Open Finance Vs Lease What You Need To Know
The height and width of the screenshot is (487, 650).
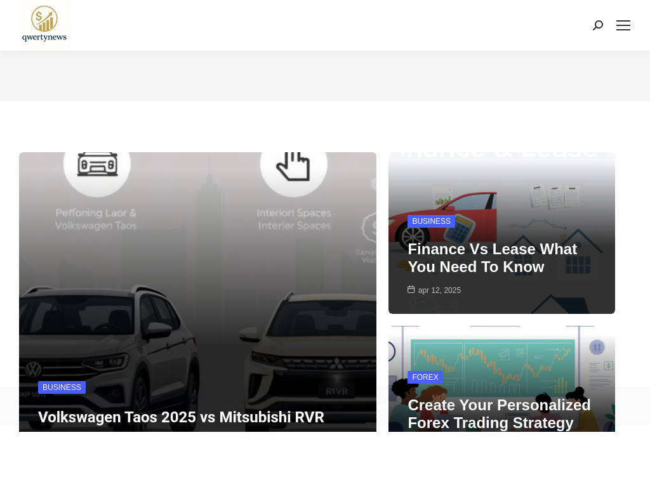coord(492,258)
